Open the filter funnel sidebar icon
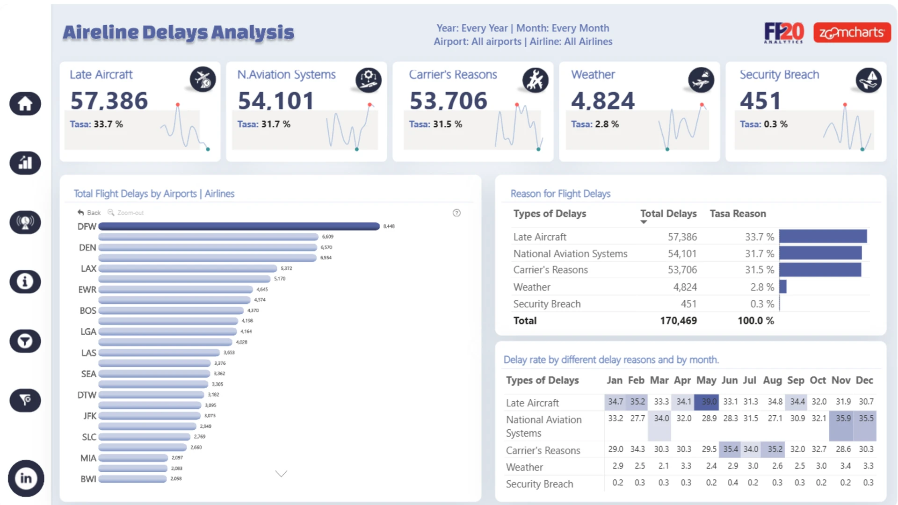 (x=25, y=341)
